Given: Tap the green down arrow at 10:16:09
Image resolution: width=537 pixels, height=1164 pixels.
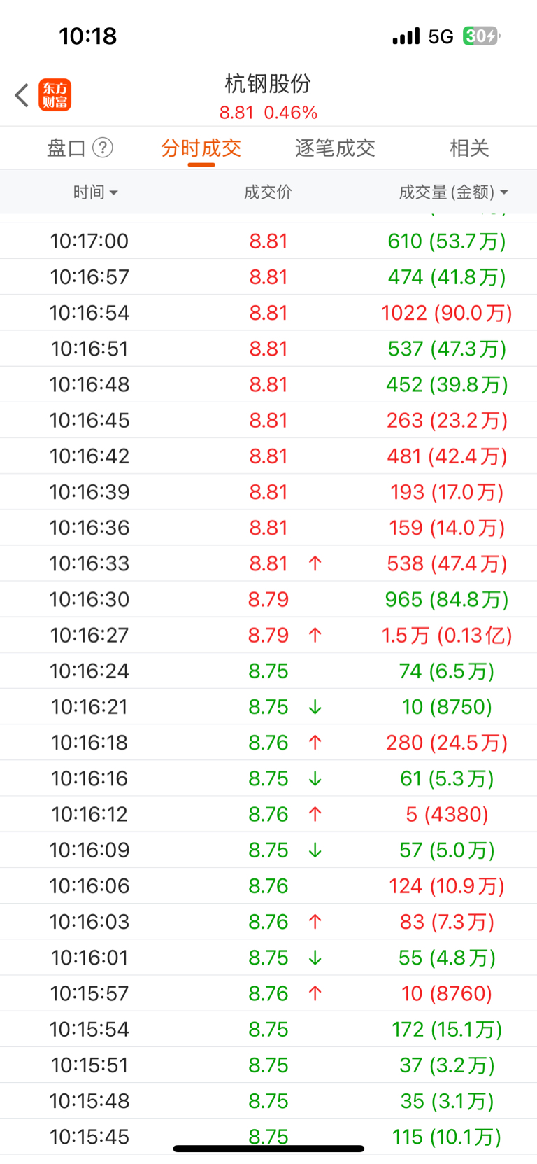Looking at the screenshot, I should click(315, 850).
